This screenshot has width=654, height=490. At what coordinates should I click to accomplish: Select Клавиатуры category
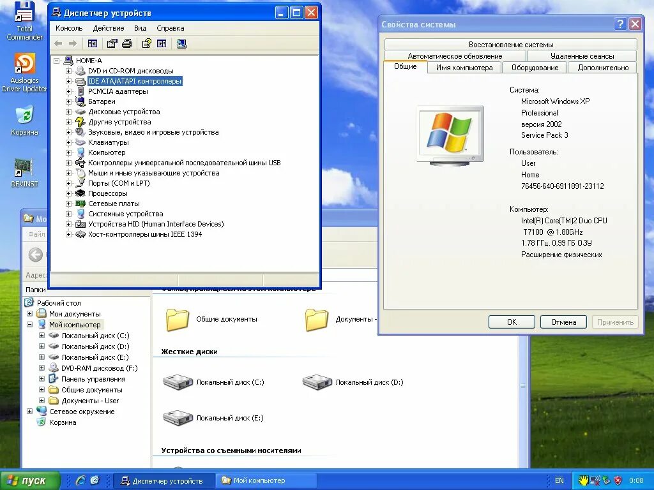[x=108, y=142]
